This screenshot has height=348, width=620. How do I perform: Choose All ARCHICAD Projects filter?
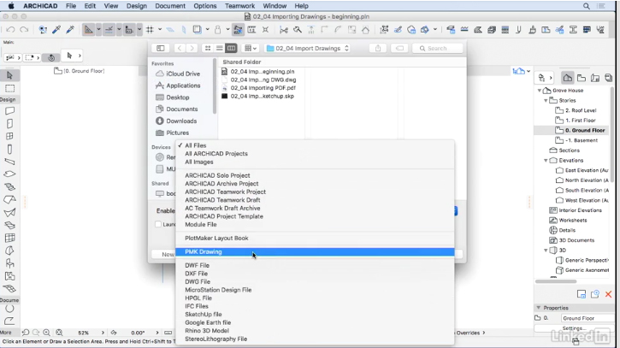click(x=316, y=153)
